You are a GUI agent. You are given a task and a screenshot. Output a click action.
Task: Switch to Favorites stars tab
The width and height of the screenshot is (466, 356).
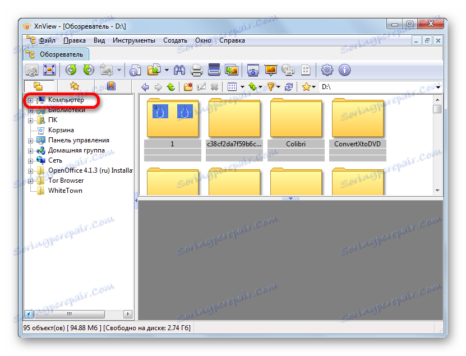point(75,86)
